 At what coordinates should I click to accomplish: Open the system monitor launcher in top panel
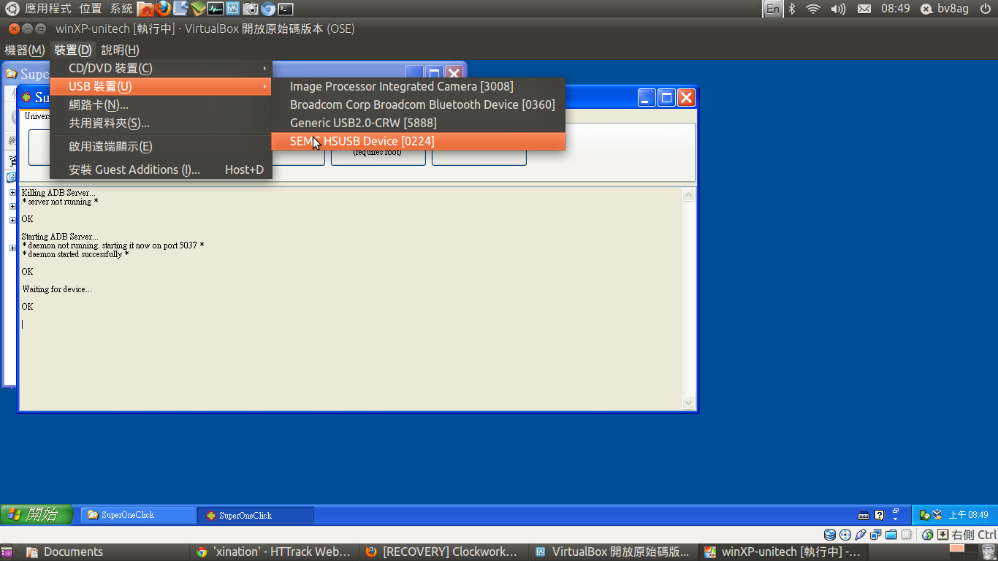pos(216,9)
